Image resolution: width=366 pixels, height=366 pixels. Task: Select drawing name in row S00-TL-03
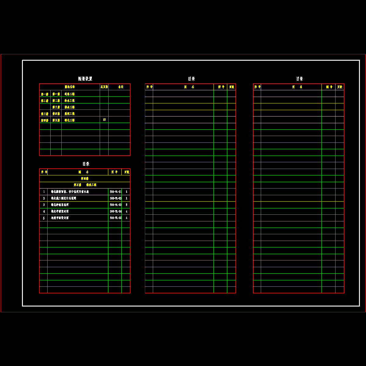pyautogui.click(x=60, y=205)
